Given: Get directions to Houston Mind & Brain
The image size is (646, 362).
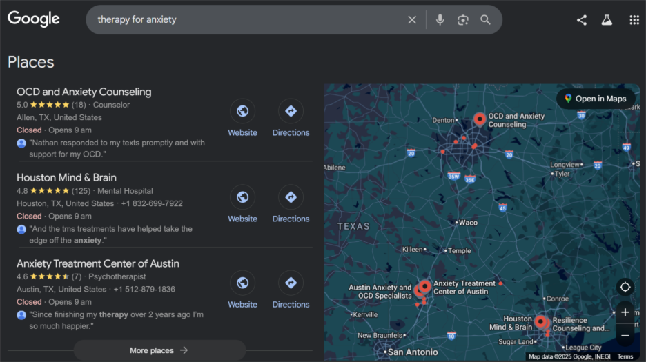Looking at the screenshot, I should coord(291,205).
